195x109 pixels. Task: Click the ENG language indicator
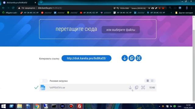(x=179, y=106)
